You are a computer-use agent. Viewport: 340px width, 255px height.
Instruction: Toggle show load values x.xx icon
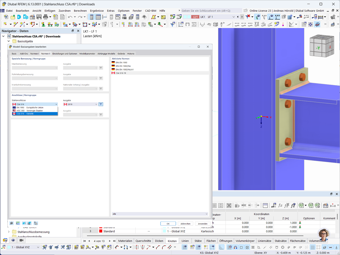277,17
